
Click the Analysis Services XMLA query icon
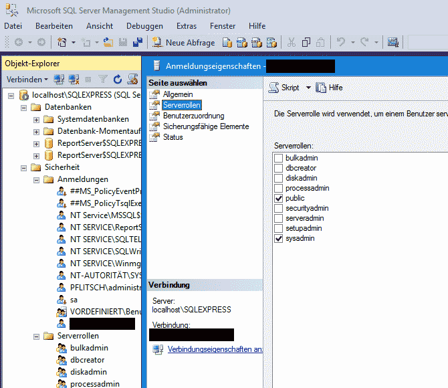(271, 43)
